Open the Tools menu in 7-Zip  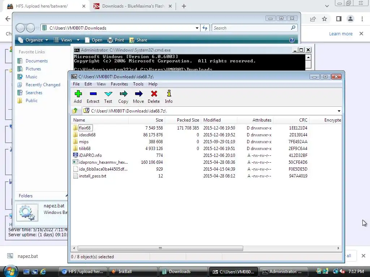[x=138, y=84]
